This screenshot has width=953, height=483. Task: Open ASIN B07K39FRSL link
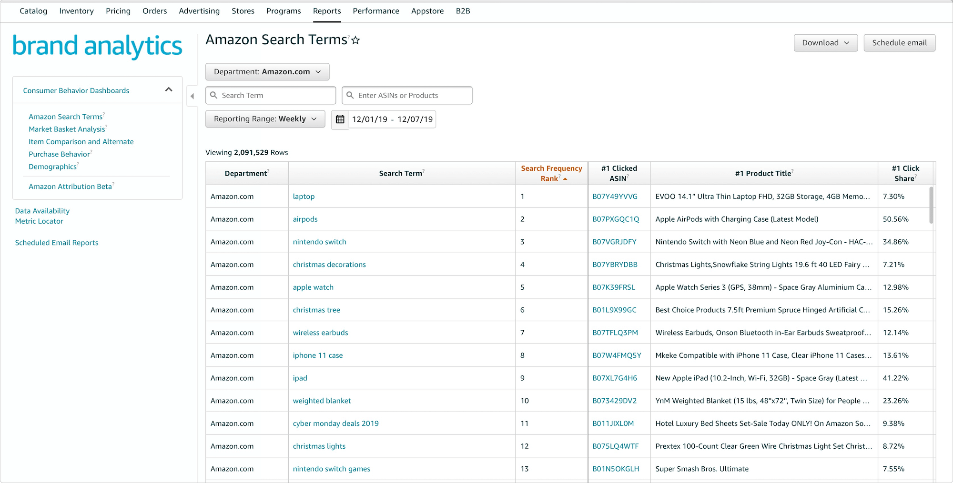(614, 287)
